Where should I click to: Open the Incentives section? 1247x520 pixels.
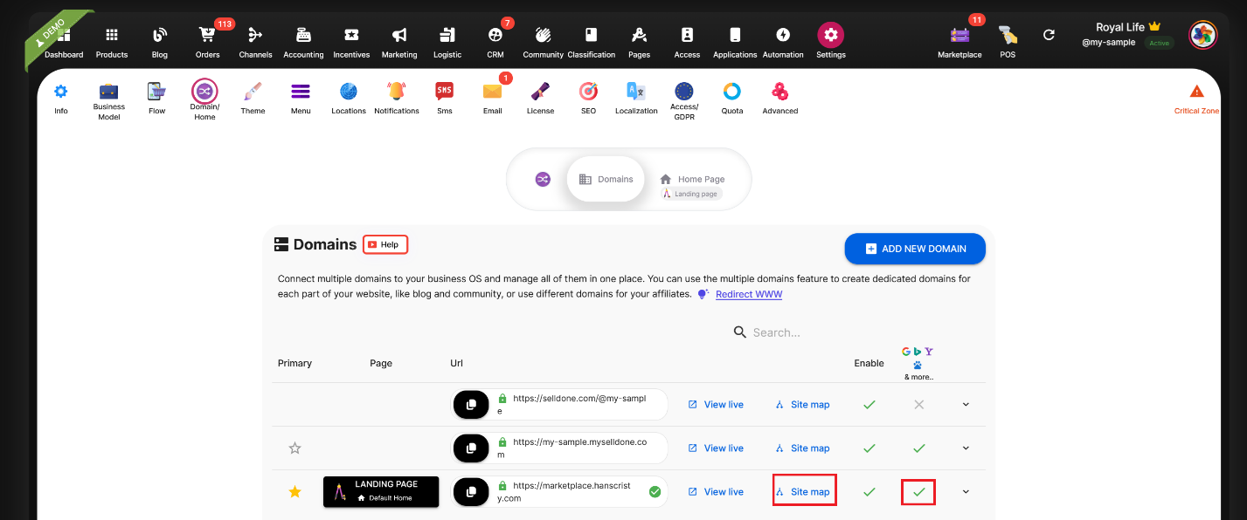[x=351, y=42]
